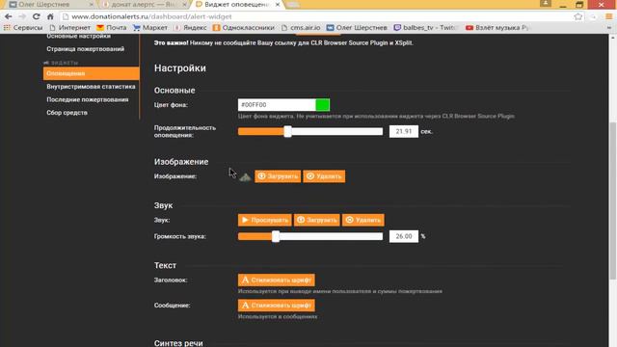Open the Интернет bookmark
Image resolution: width=617 pixels, height=347 pixels.
tap(70, 28)
